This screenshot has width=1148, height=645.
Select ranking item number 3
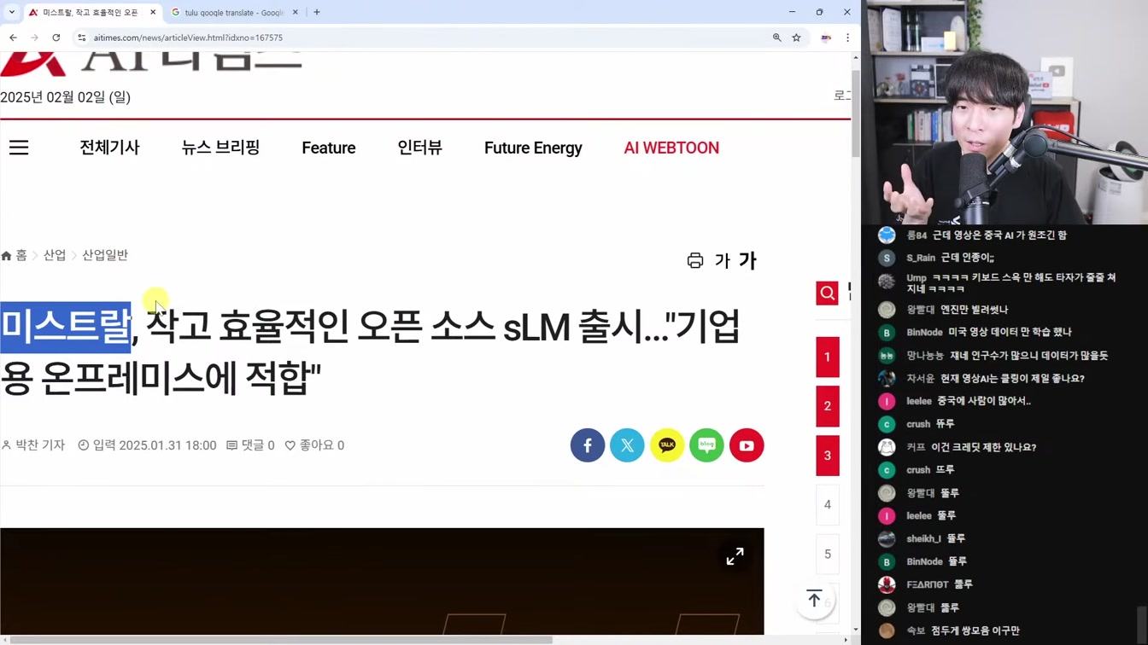click(828, 456)
